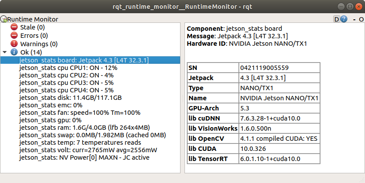This screenshot has height=183, width=365.
Task: Undock the panel with the dash button
Action: coord(354,19)
